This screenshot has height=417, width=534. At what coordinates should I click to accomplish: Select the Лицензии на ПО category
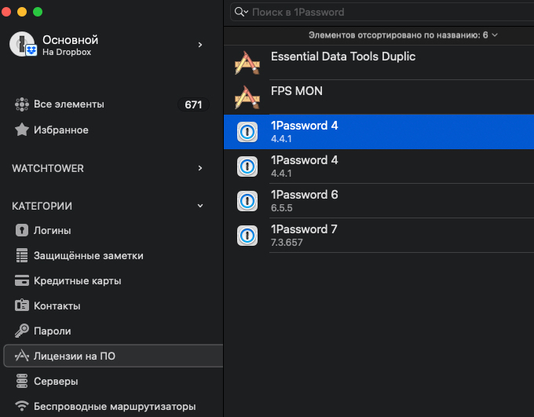113,356
